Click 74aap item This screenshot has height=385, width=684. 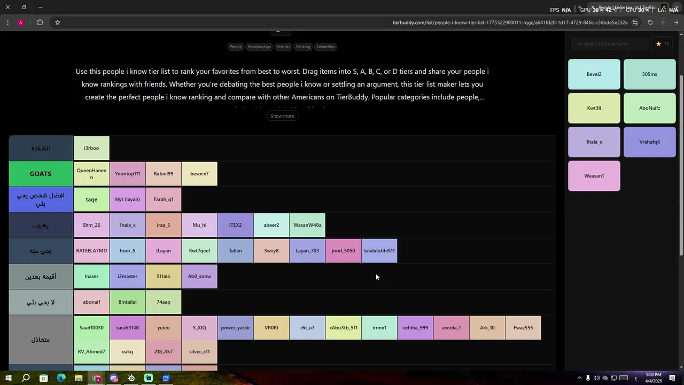click(x=164, y=302)
